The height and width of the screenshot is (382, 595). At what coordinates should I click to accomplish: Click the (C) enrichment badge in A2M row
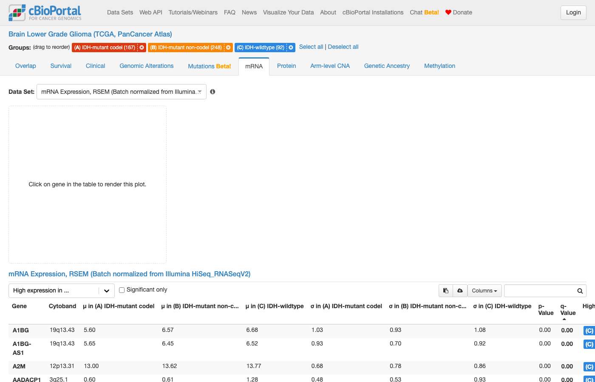[589, 367]
